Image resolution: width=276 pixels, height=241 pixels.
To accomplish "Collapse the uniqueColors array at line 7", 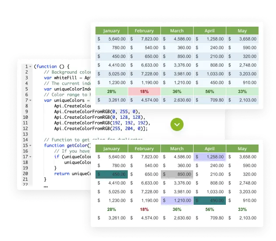I will [x=30, y=100].
